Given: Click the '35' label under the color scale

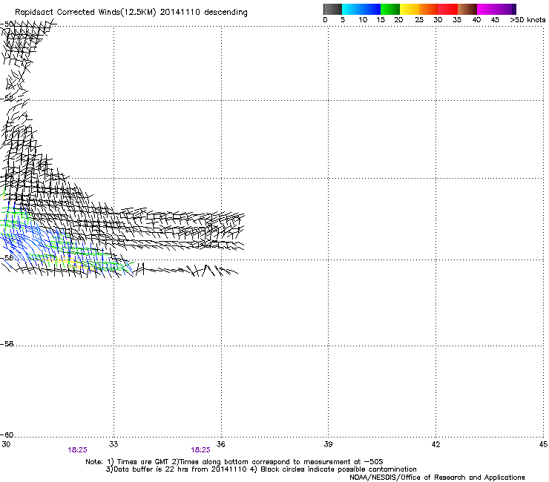Looking at the screenshot, I should click(457, 20).
